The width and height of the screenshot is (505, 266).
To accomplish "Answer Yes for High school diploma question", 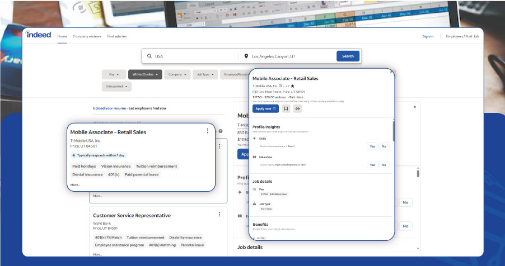I will [x=372, y=165].
